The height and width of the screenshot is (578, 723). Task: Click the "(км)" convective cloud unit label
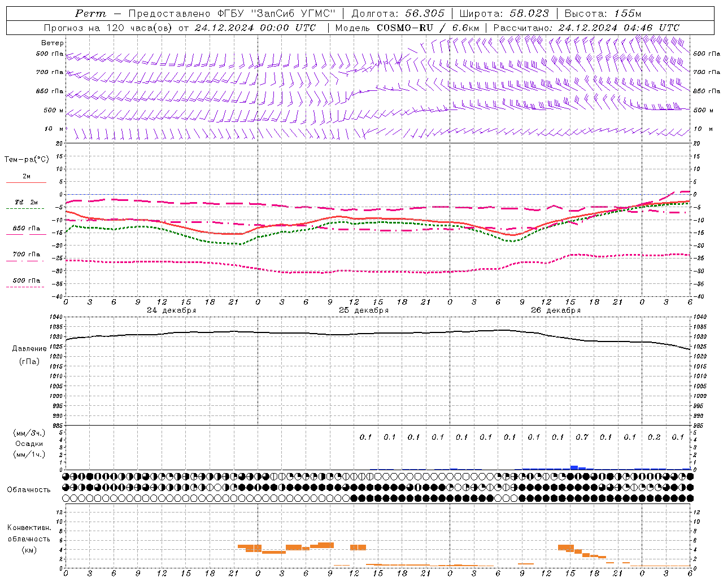coord(29,550)
